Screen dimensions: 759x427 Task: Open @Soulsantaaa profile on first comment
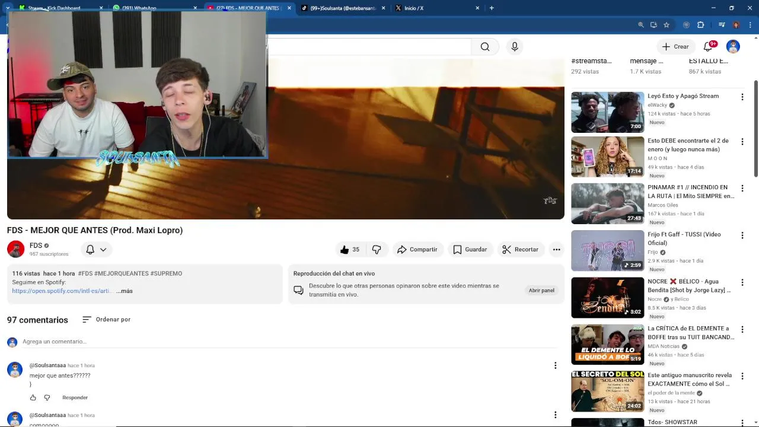[47, 366]
